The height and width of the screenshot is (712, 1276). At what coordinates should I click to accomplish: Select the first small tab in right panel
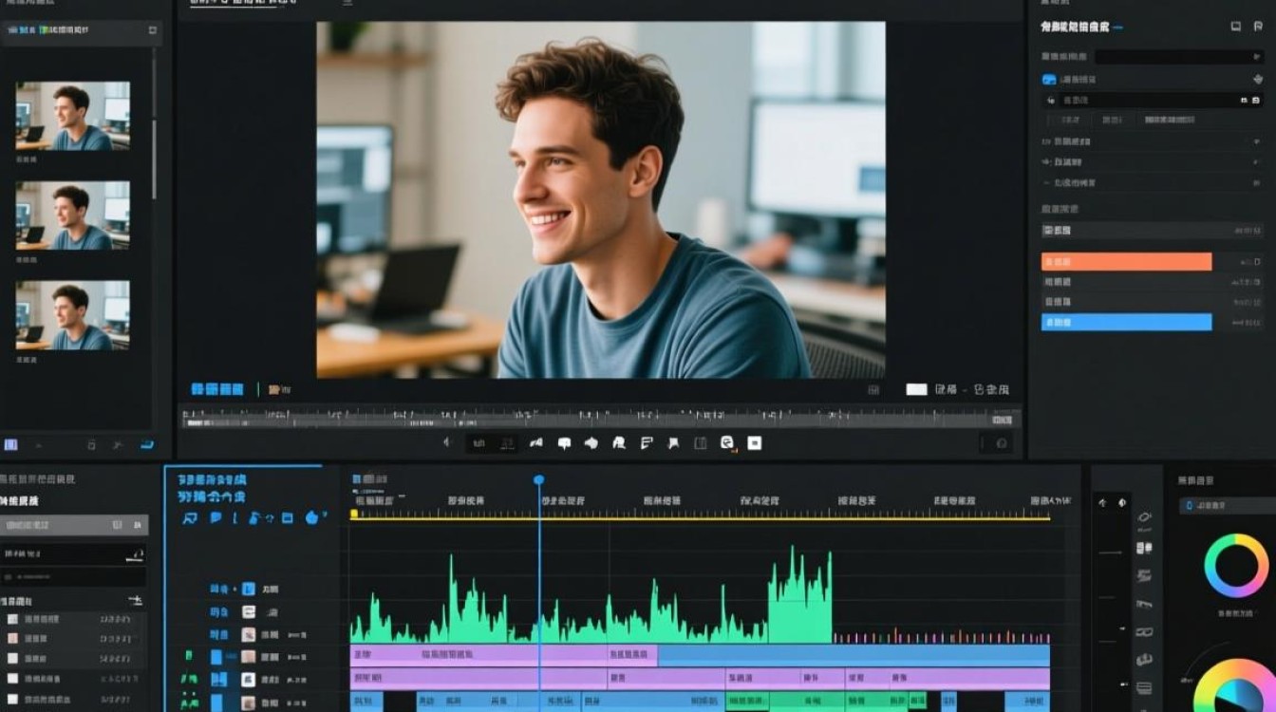[1070, 121]
